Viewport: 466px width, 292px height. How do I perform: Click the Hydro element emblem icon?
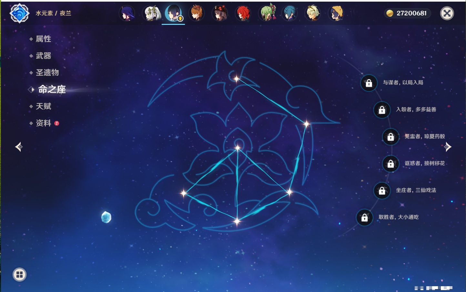19,14
